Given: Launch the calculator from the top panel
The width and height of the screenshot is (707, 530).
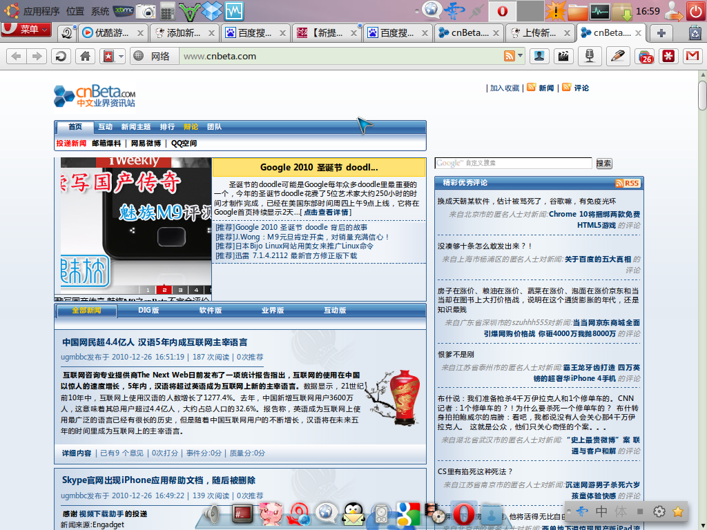Looking at the screenshot, I should coord(168,11).
